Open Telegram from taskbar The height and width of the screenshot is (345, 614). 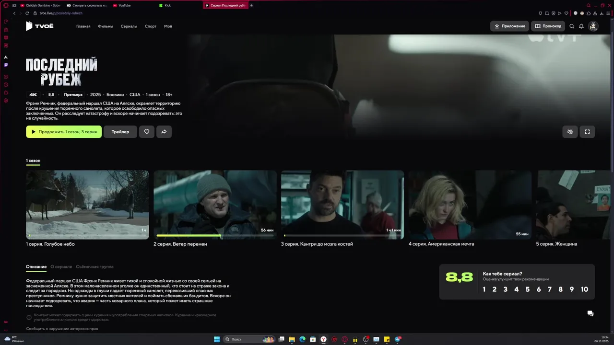point(398,339)
